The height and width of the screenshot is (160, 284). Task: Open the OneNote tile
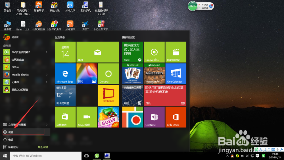pos(154,117)
